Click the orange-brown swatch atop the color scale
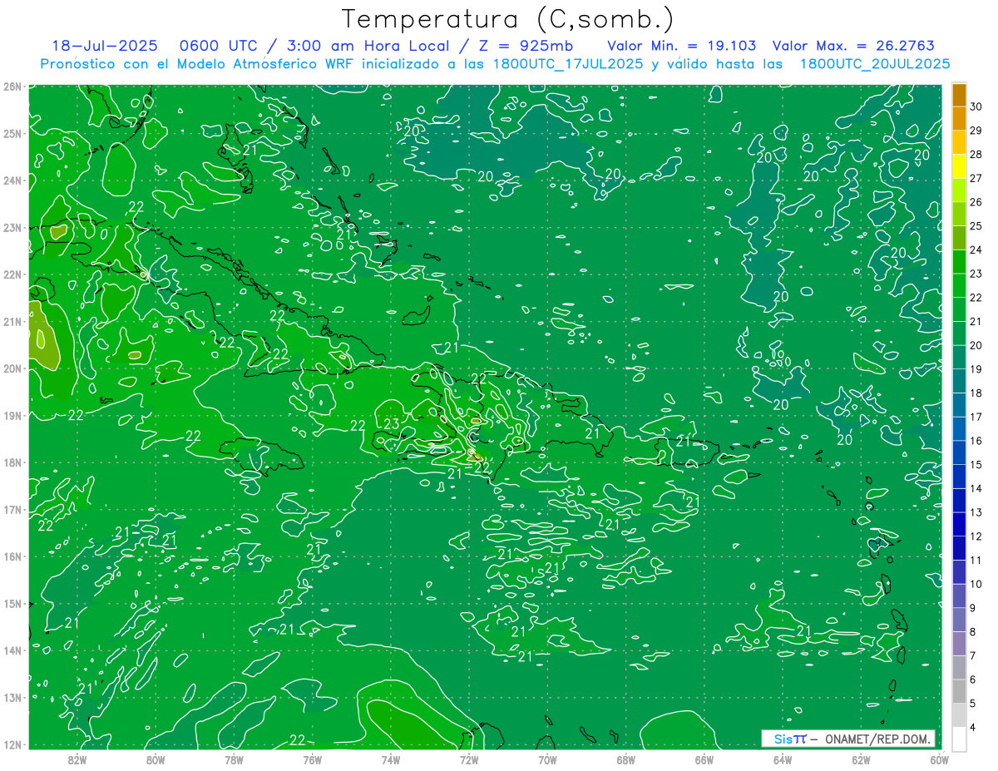The image size is (998, 771). click(959, 95)
